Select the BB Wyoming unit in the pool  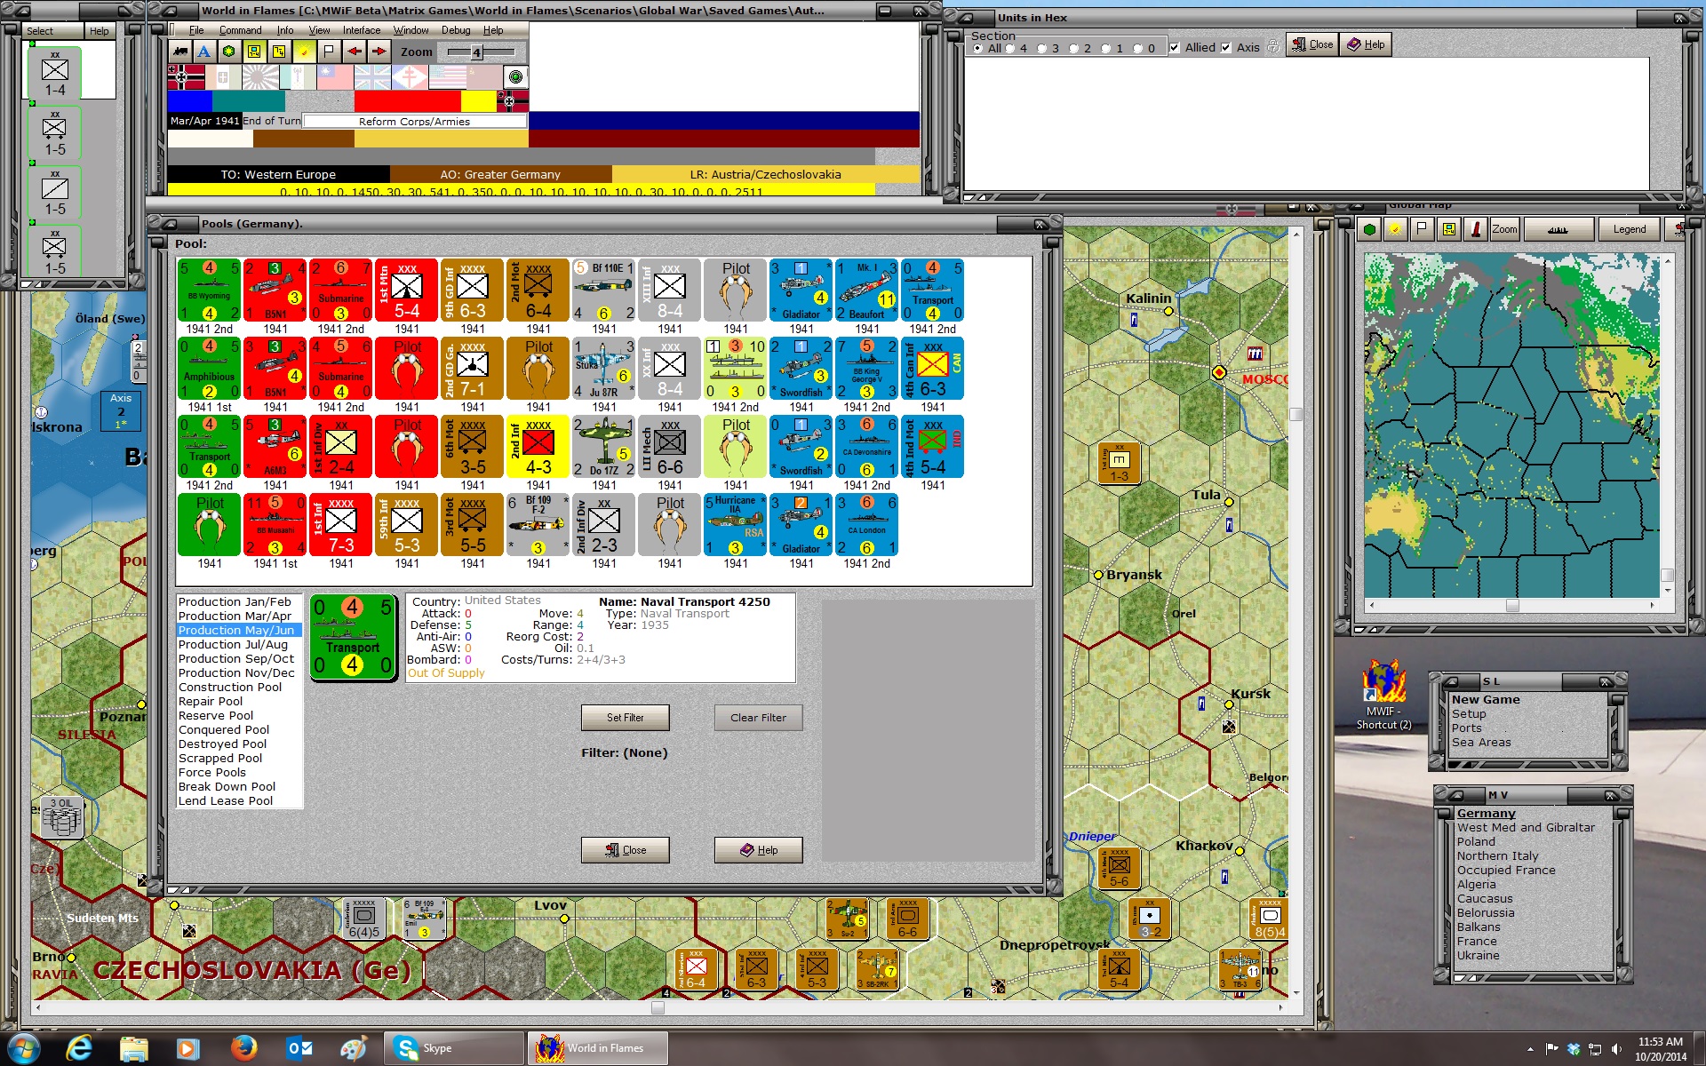point(209,290)
